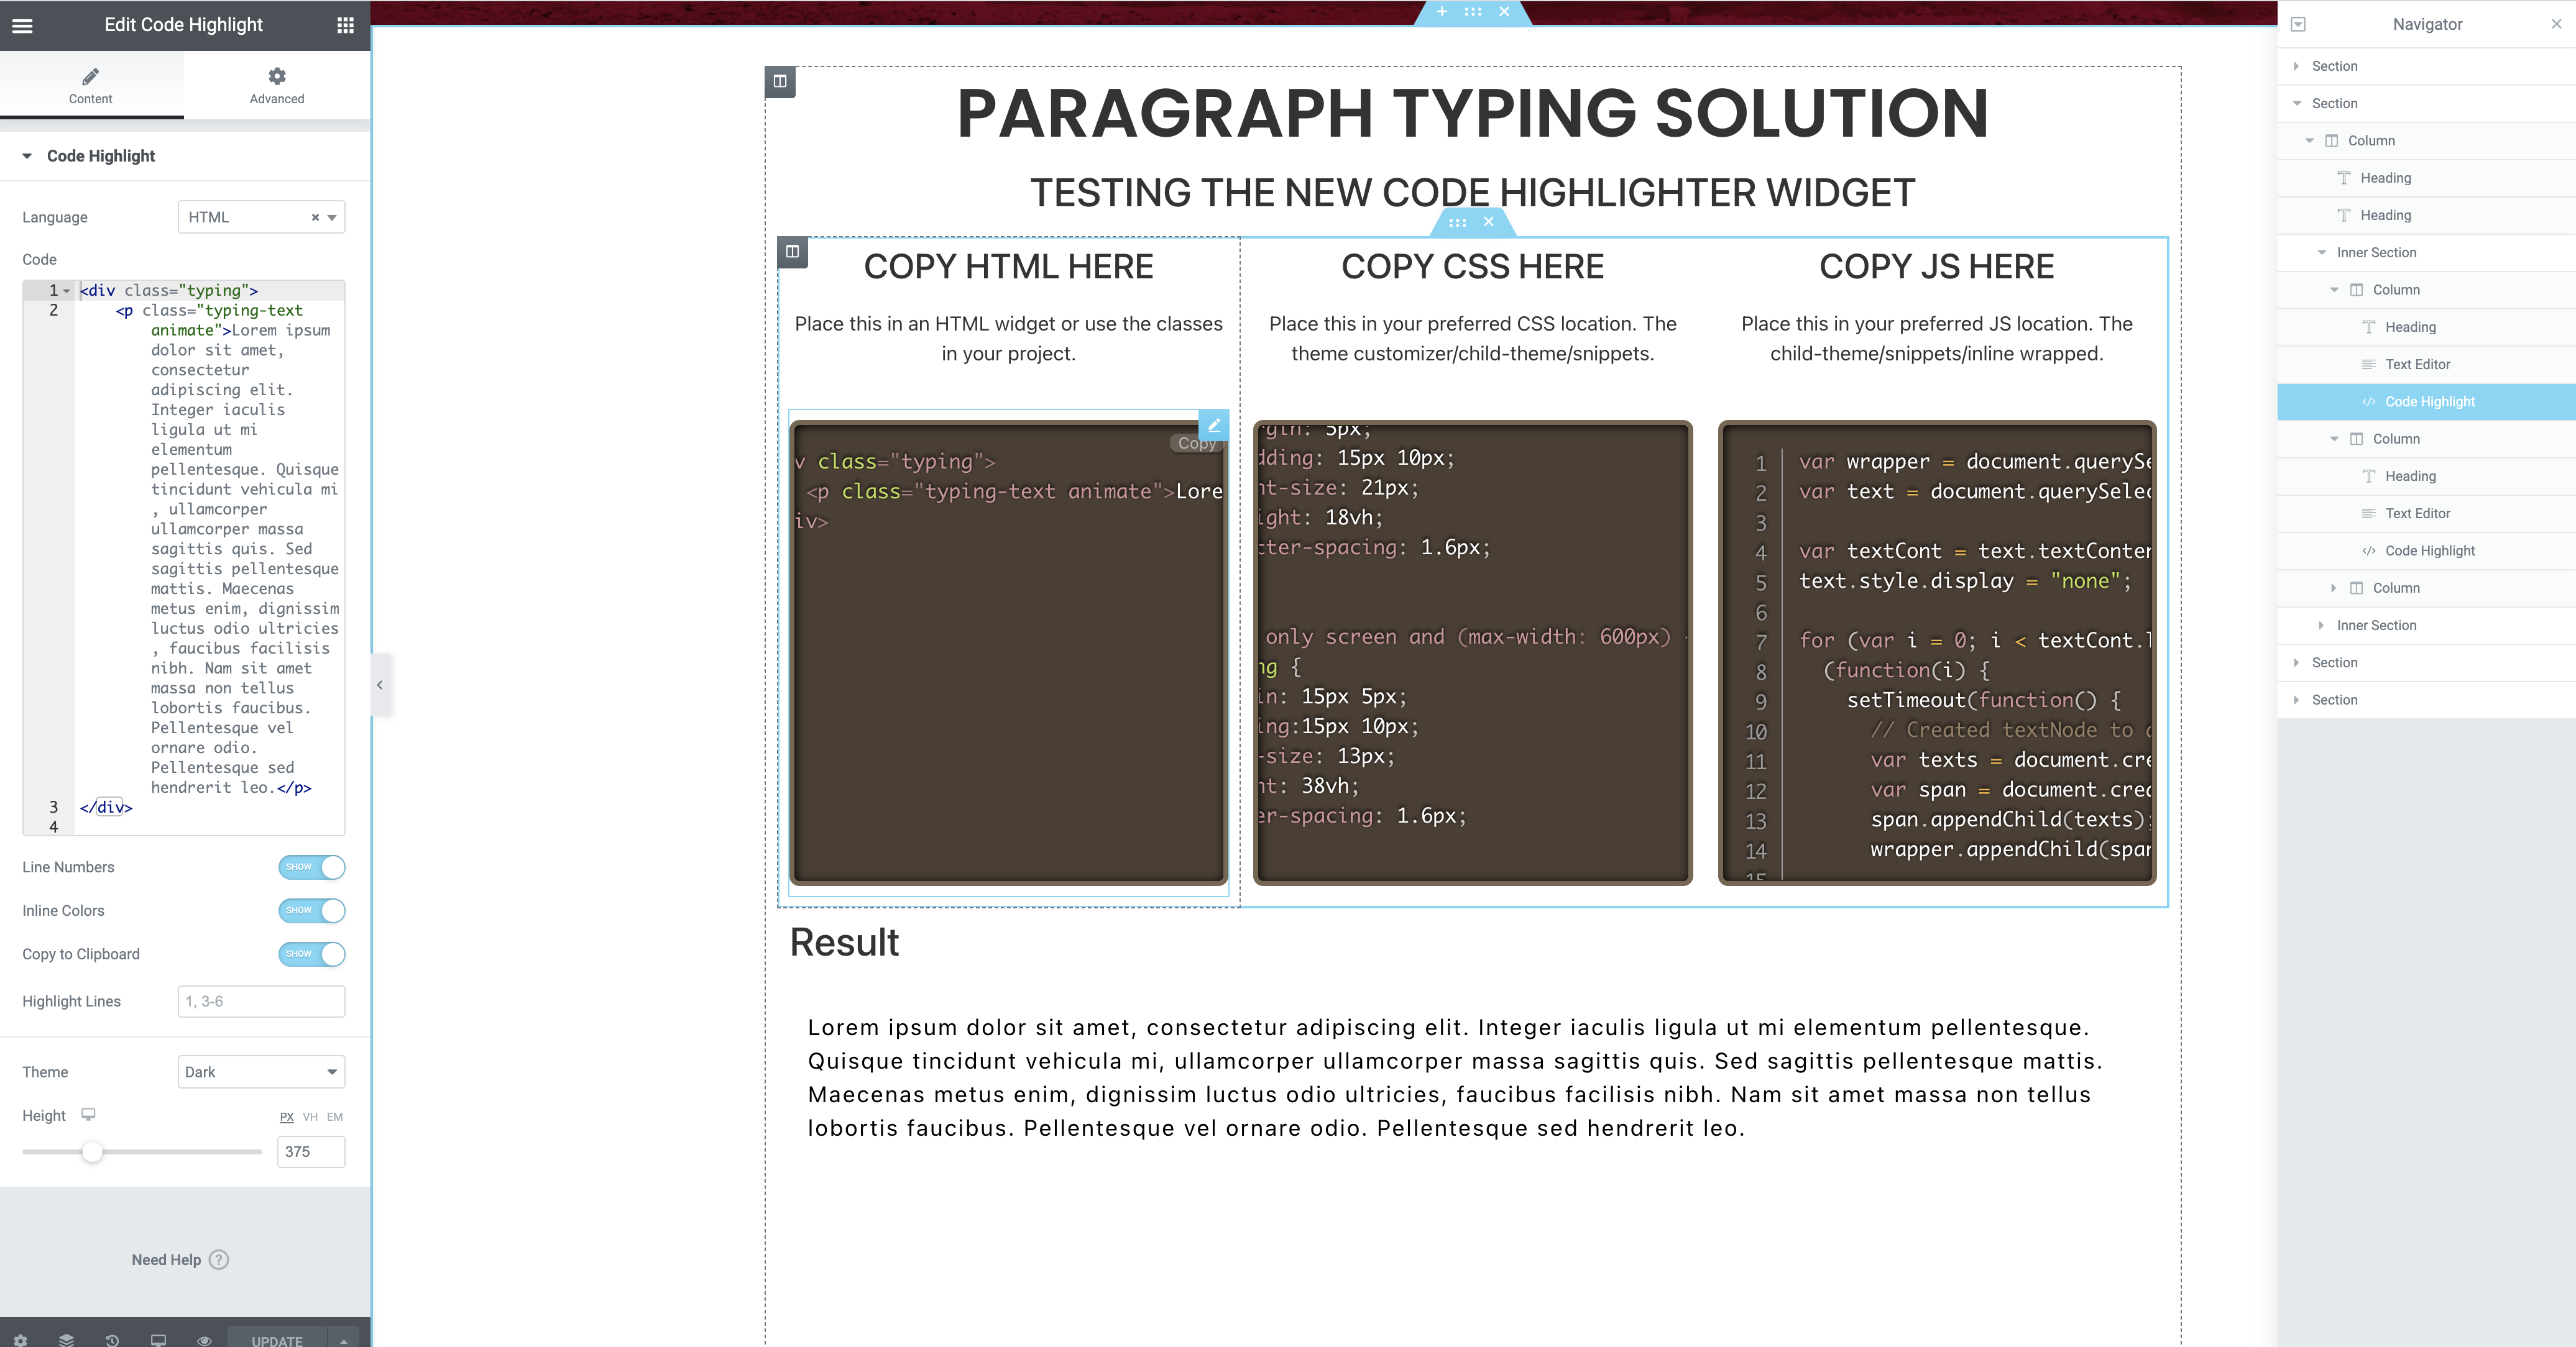
Task: Collapse the Inner Section in the Navigator
Action: (2322, 252)
